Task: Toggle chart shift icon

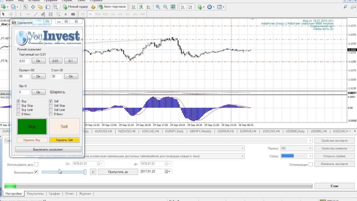Action: pyautogui.click(x=190, y=7)
